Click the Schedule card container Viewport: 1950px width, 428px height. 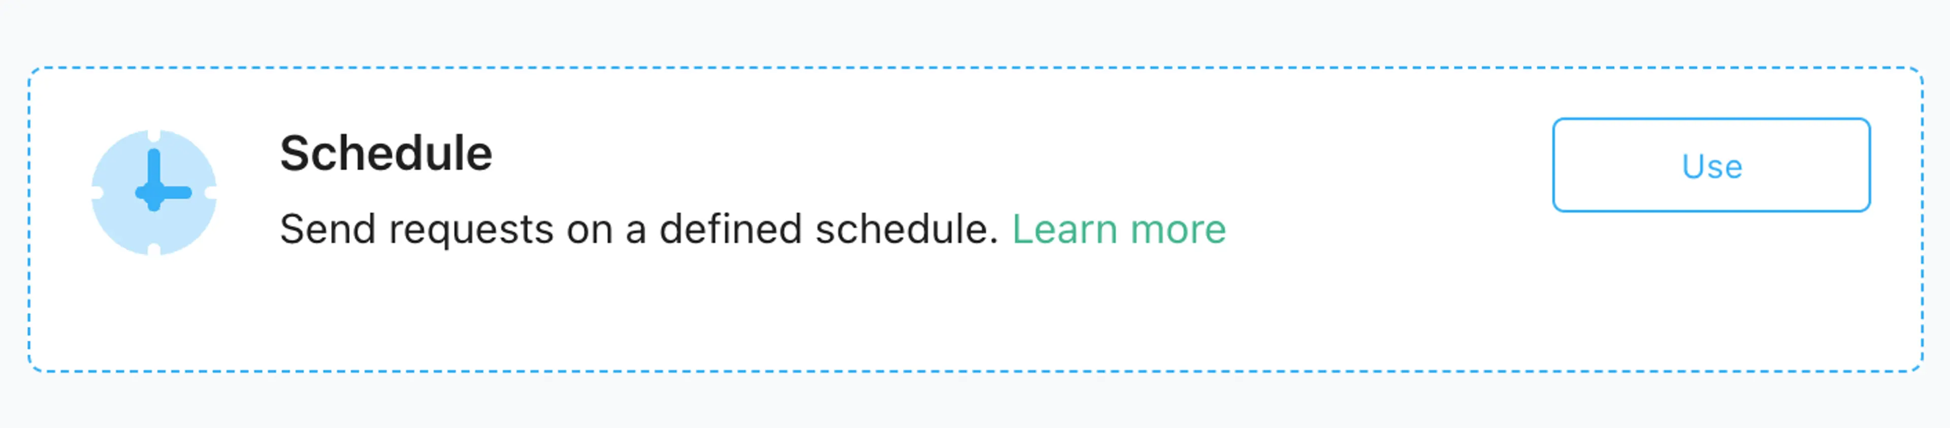(975, 214)
